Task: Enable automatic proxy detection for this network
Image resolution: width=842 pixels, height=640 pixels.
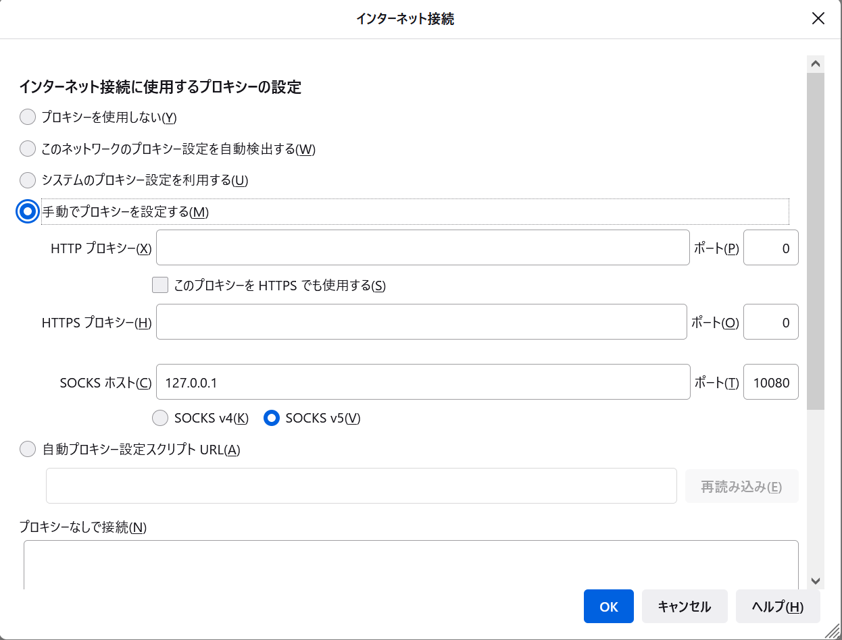Action: pyautogui.click(x=28, y=149)
